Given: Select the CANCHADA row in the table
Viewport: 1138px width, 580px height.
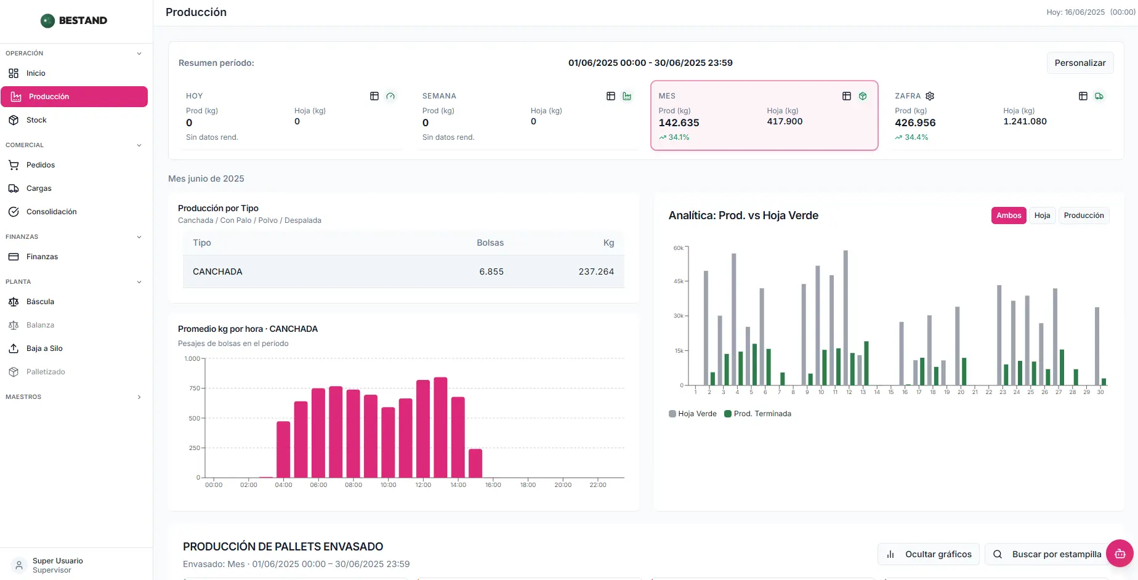Looking at the screenshot, I should click(403, 272).
